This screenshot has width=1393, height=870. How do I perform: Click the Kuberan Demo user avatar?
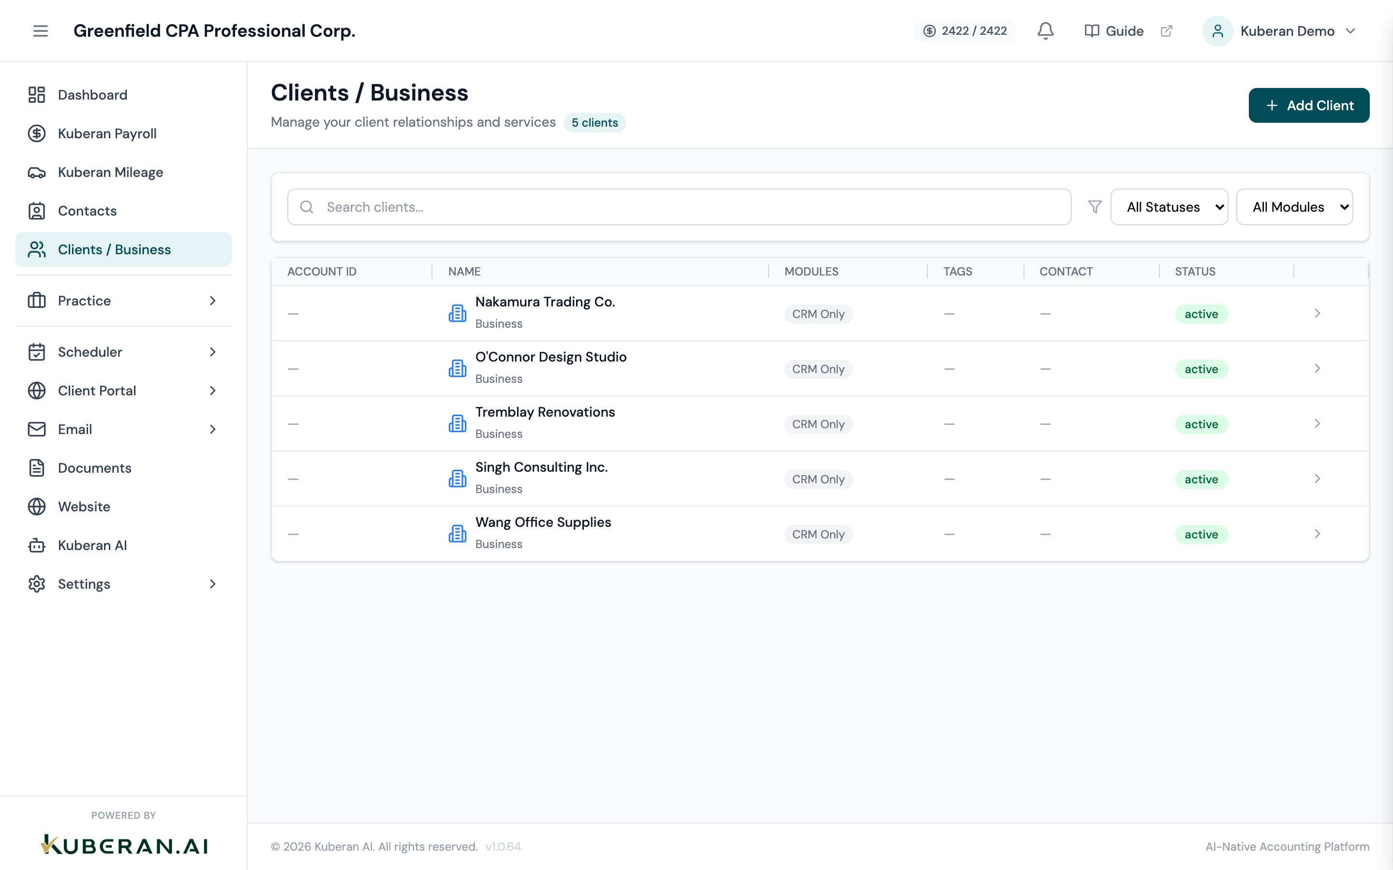1217,31
